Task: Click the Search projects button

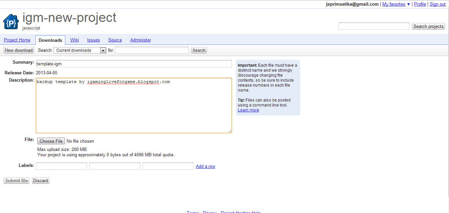Action: click(x=428, y=26)
